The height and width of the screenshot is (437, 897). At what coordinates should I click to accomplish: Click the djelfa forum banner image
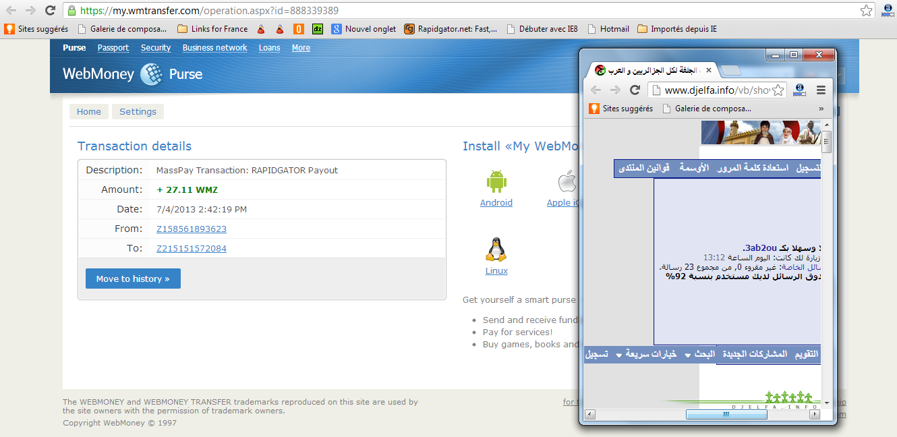point(761,133)
